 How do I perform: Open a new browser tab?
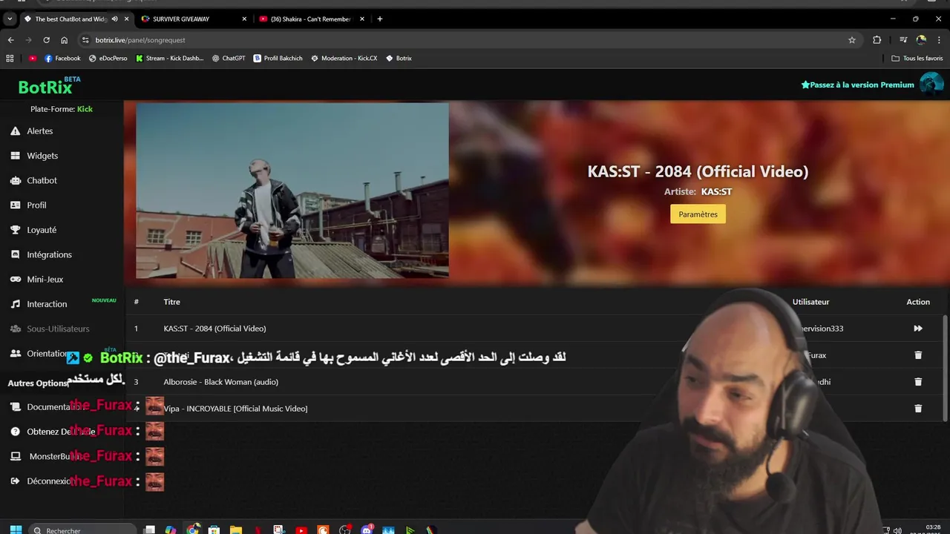point(379,19)
